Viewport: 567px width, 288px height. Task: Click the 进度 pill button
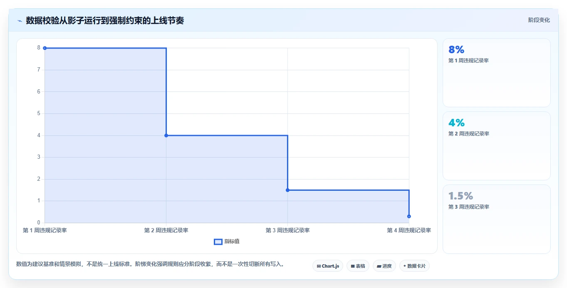pos(384,266)
